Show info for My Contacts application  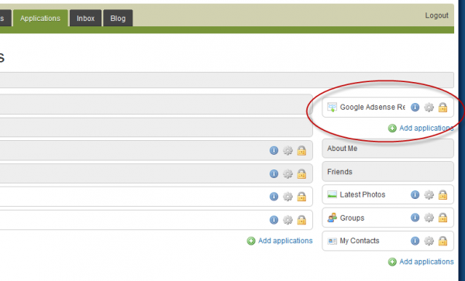[x=415, y=241]
